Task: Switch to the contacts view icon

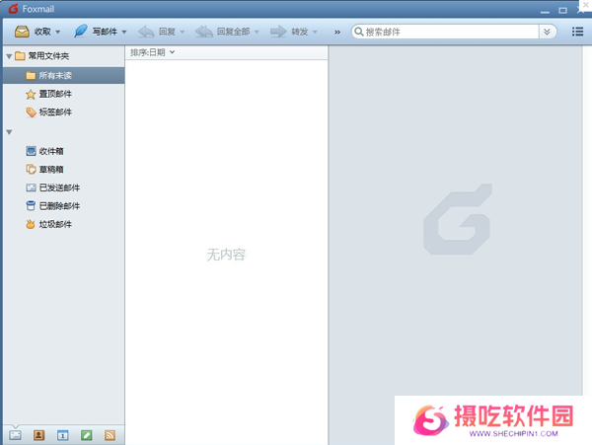Action: (38, 435)
